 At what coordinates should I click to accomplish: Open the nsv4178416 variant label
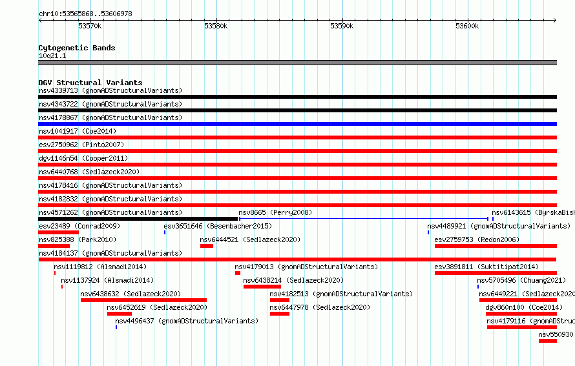pyautogui.click(x=110, y=185)
